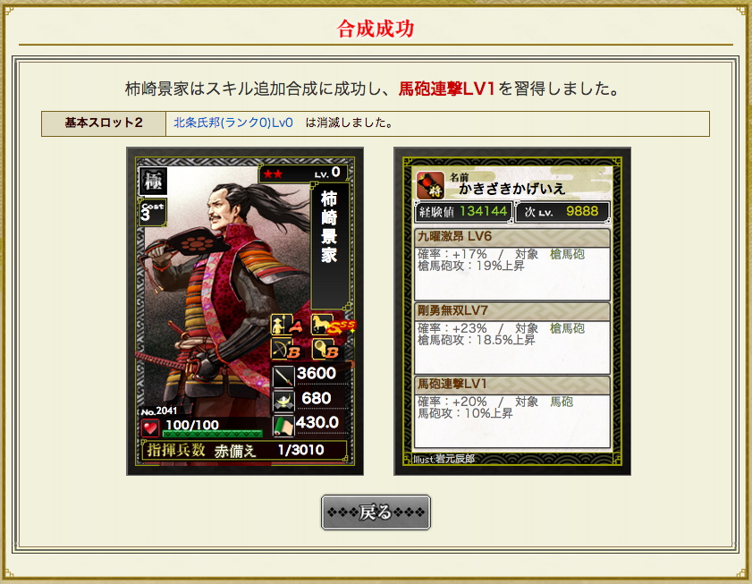Click the 戻る back button
752x584 pixels.
click(376, 512)
